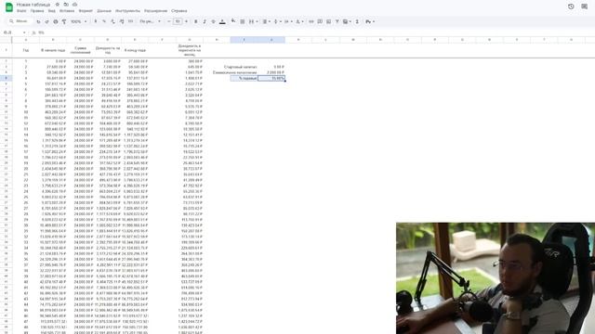
Task: Open the Инструменты menu
Action: pyautogui.click(x=127, y=11)
